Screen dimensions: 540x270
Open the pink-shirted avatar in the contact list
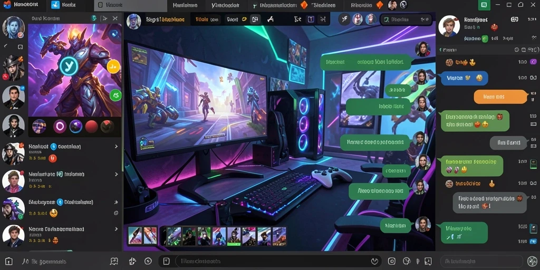pyautogui.click(x=13, y=181)
